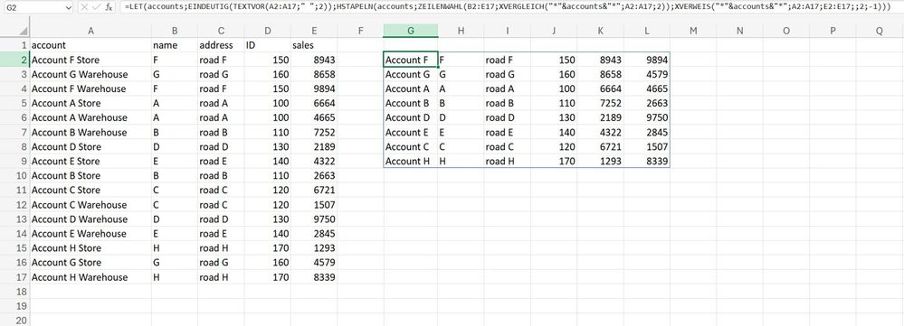Select row 17 header
The width and height of the screenshot is (904, 326).
[14, 277]
